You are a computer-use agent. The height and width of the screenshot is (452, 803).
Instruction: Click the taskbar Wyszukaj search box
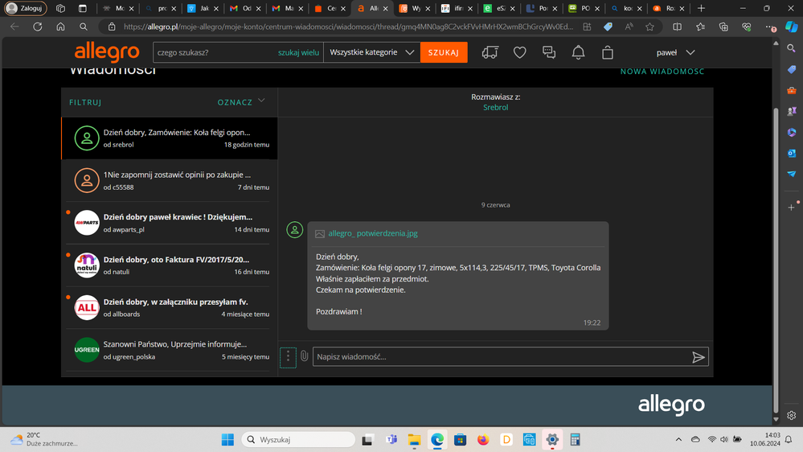coord(298,439)
